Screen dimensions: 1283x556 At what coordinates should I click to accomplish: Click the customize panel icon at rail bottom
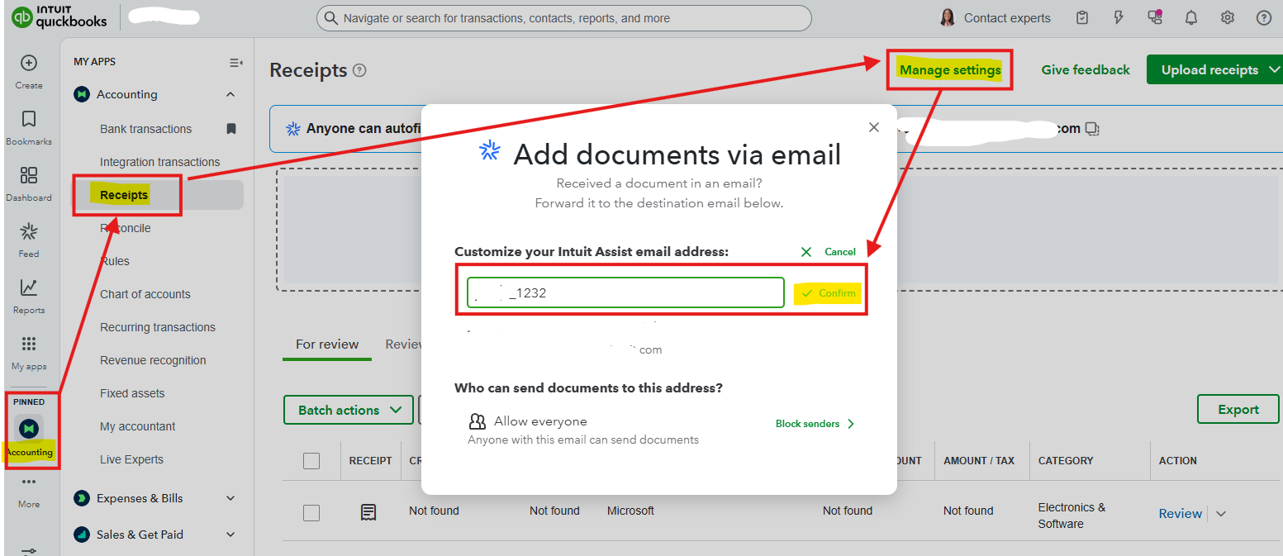[29, 551]
